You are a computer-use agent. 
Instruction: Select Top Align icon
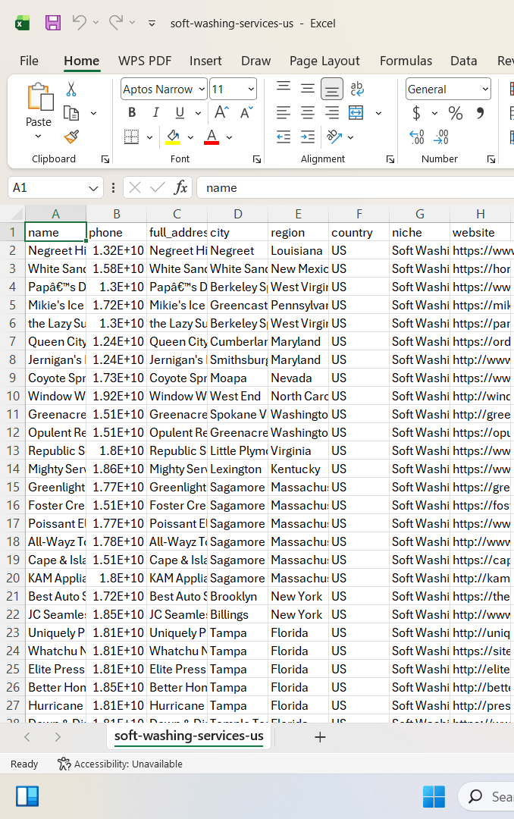(283, 88)
